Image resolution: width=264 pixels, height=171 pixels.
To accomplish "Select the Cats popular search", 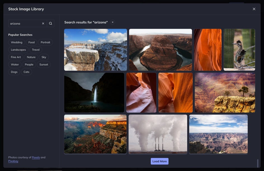I will pyautogui.click(x=26, y=72).
